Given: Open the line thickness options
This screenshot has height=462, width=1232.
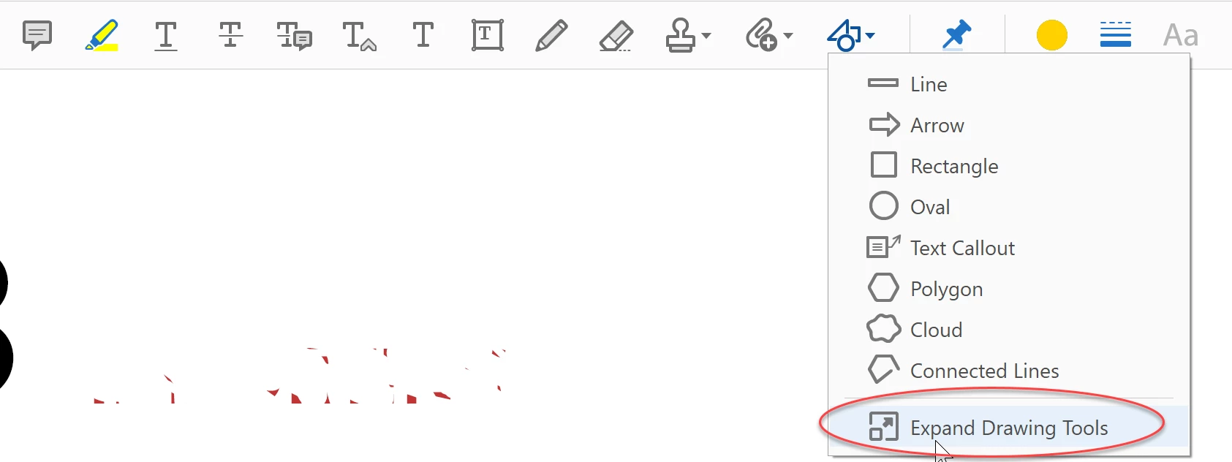Looking at the screenshot, I should [x=1116, y=35].
